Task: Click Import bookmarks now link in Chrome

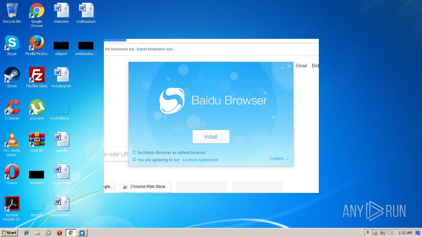Action: coord(156,49)
